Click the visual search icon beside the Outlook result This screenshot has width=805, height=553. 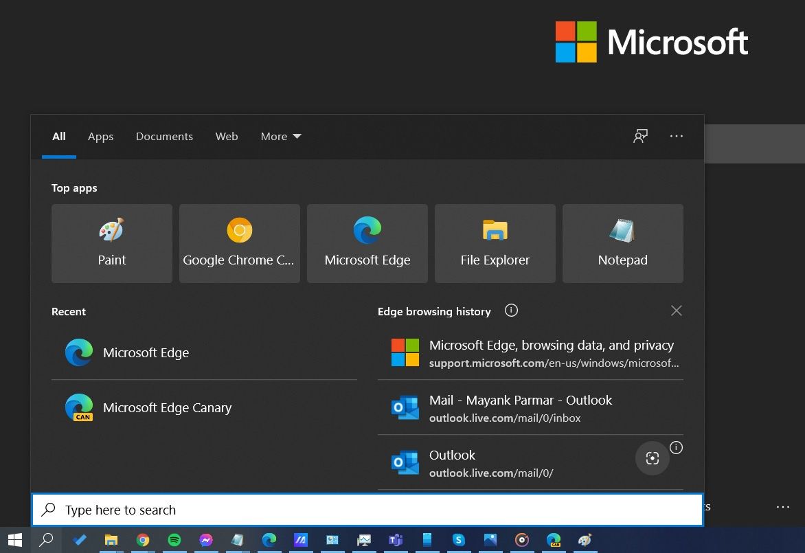tap(652, 458)
